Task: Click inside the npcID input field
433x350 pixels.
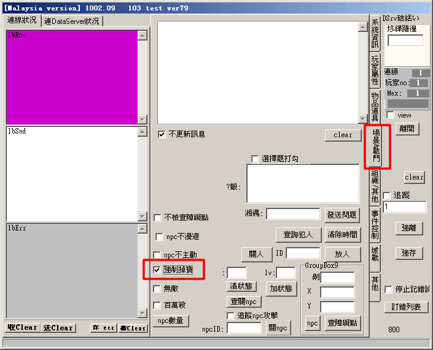Action: (x=244, y=329)
